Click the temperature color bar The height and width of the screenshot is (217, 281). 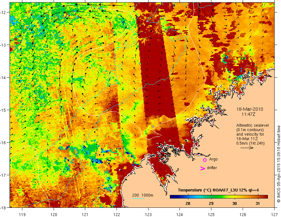[x=219, y=197]
